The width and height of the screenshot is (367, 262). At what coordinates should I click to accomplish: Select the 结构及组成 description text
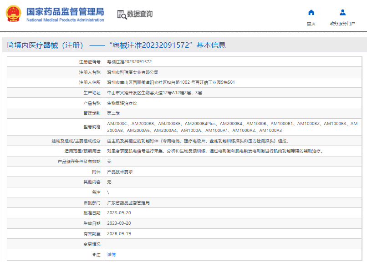198,141
